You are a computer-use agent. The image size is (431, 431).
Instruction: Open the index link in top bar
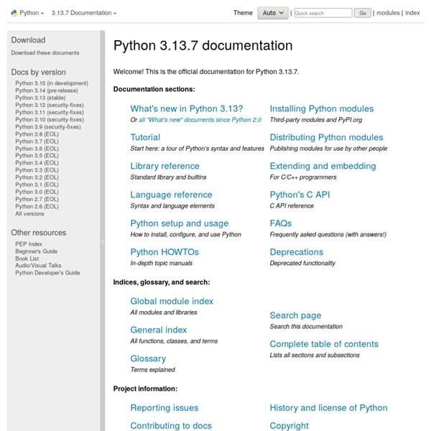[x=412, y=13]
